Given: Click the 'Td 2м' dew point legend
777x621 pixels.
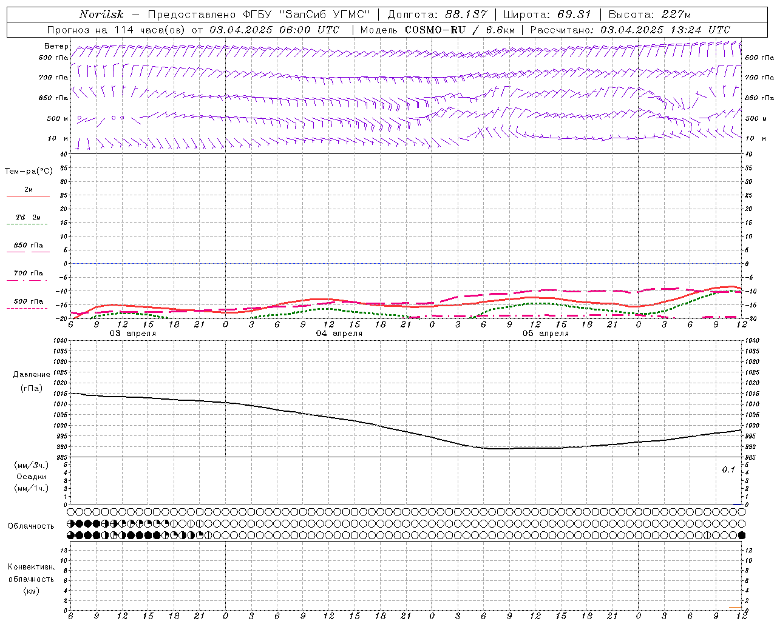Looking at the screenshot, I should point(29,217).
